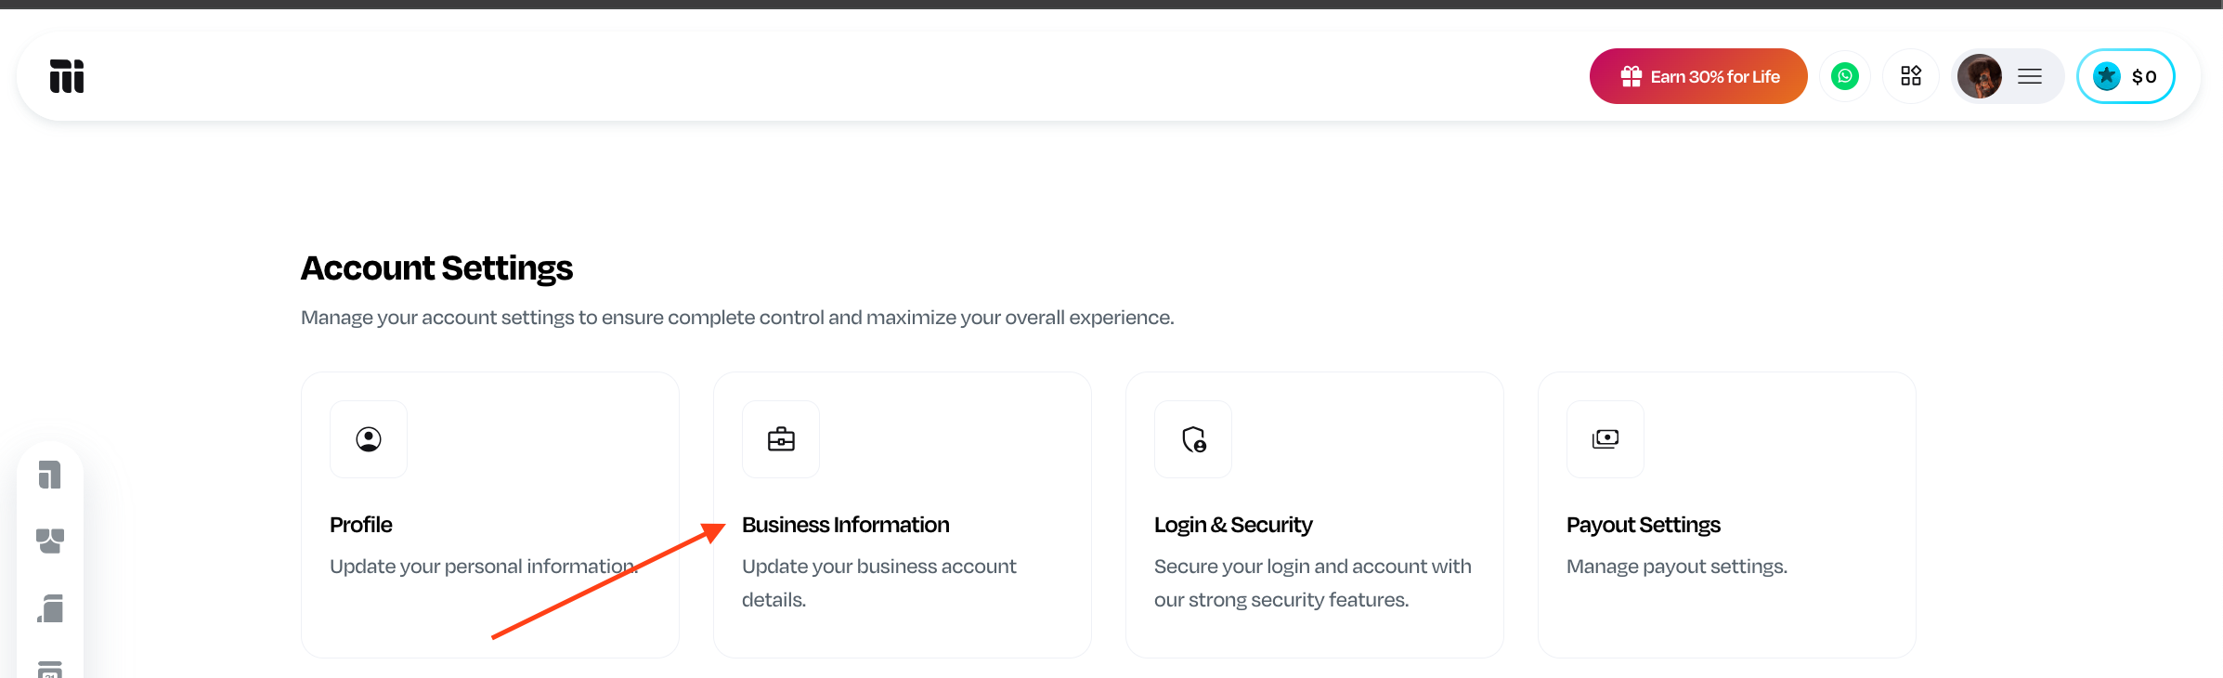Click the briefcase icon for Business Information
This screenshot has width=2223, height=678.
pos(781,439)
